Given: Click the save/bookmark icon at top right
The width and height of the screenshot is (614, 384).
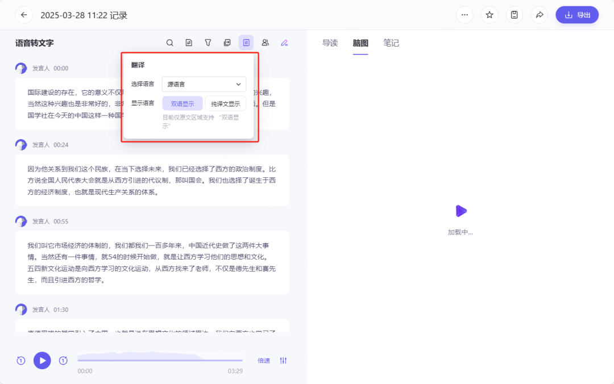Looking at the screenshot, I should point(515,14).
